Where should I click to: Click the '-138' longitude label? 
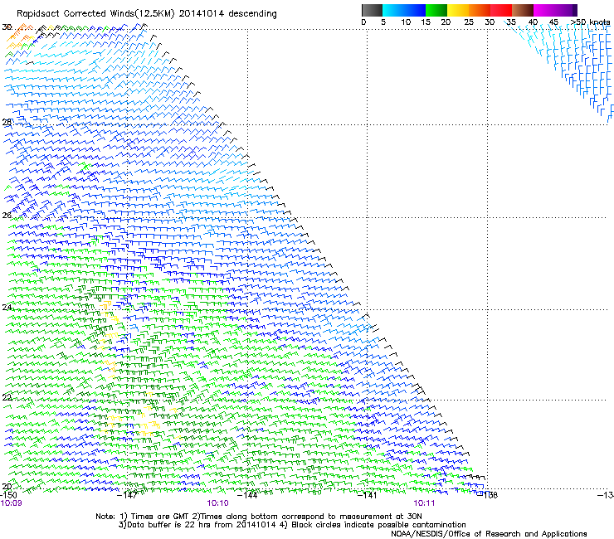(488, 495)
